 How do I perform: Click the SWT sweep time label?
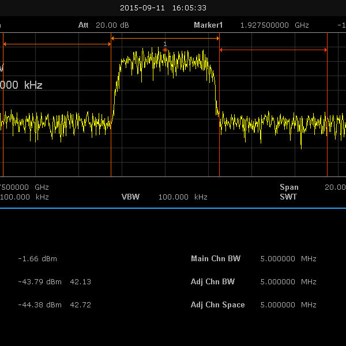(x=288, y=197)
